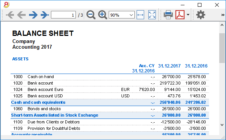Select the Bank account USD row
Viewport: 226px width, 140px height.
click(x=110, y=96)
